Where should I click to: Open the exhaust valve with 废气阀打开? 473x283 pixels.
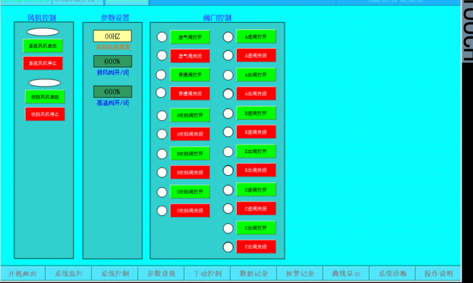(190, 37)
